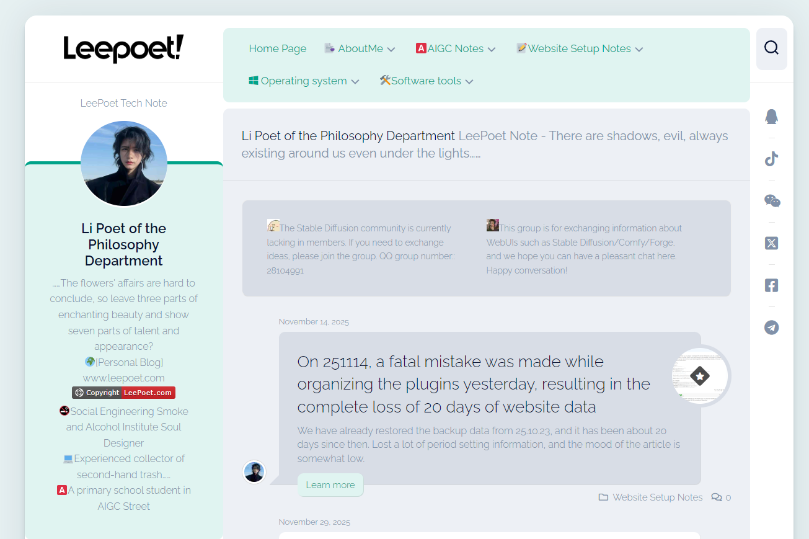Click the WeChat social icon
This screenshot has width=809, height=539.
click(772, 201)
